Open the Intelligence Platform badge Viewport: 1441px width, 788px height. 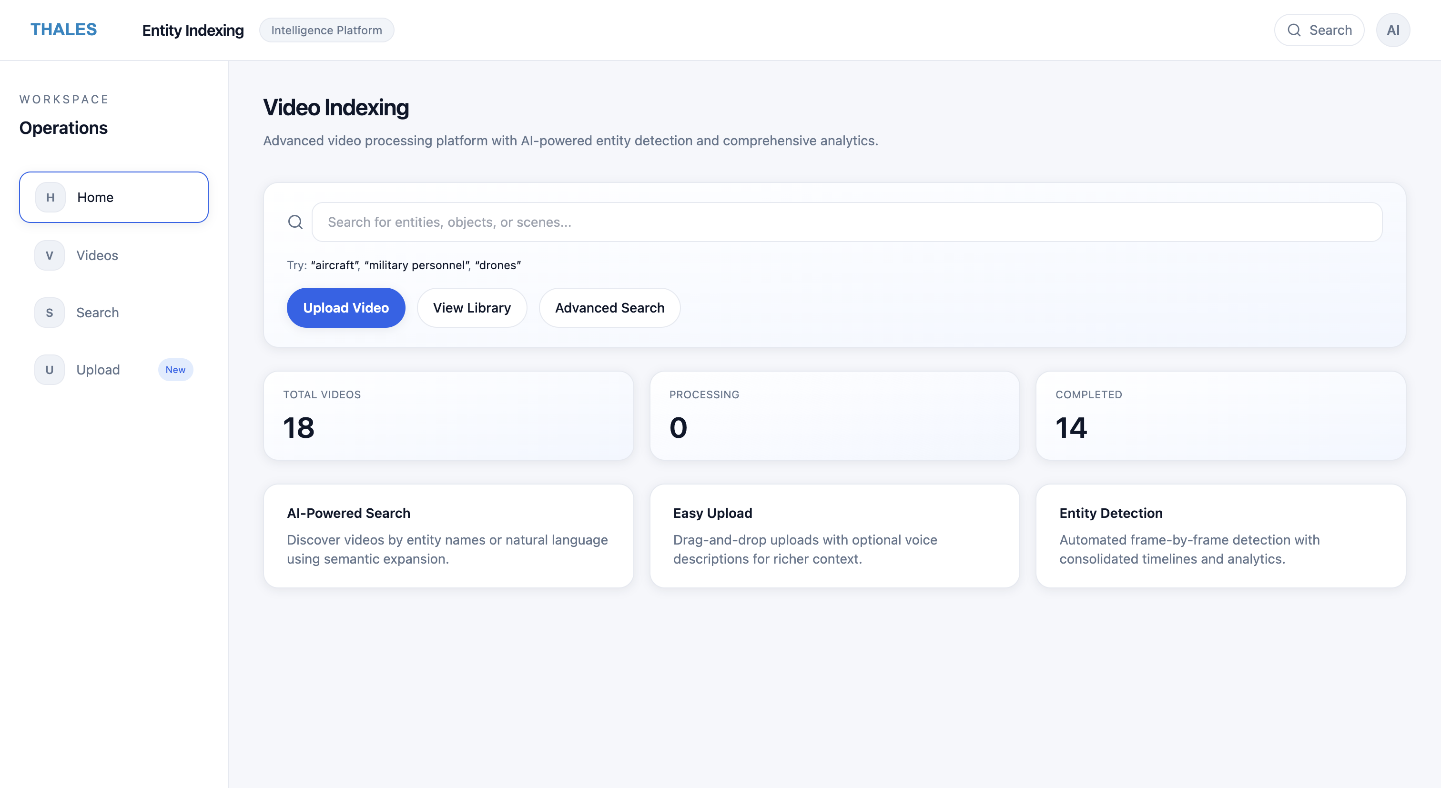326,30
